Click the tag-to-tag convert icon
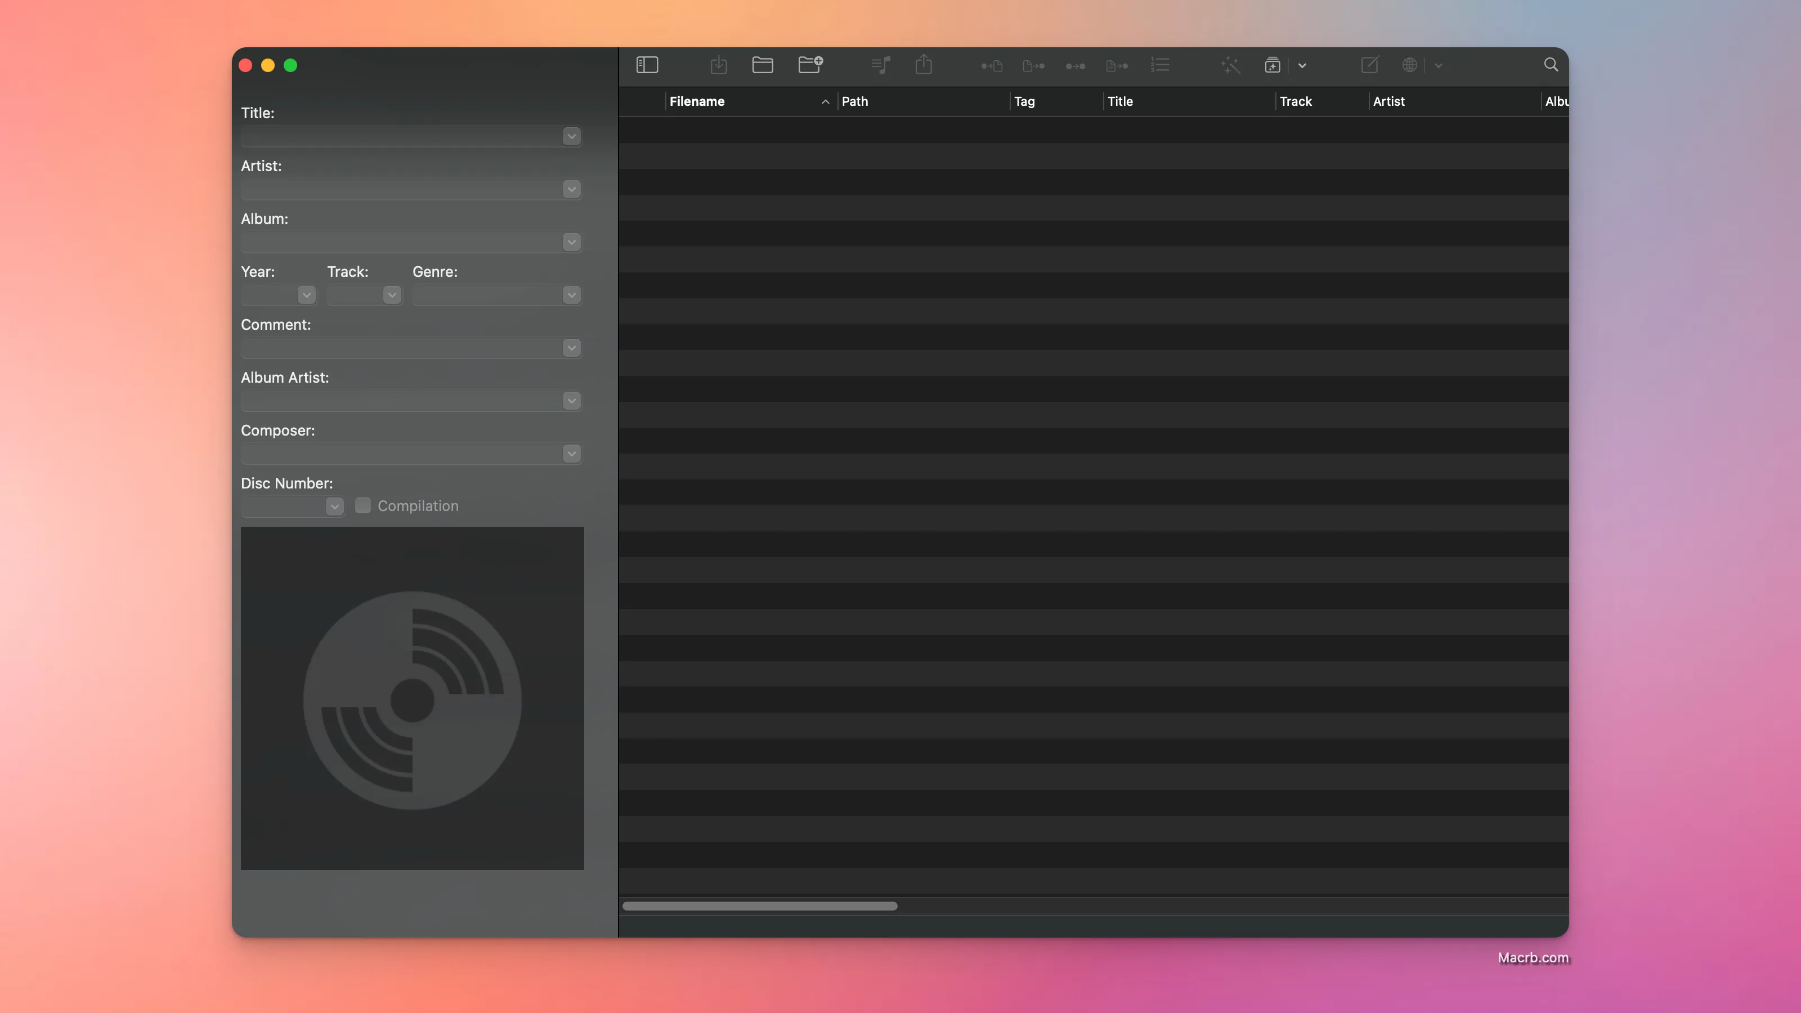 click(1076, 66)
